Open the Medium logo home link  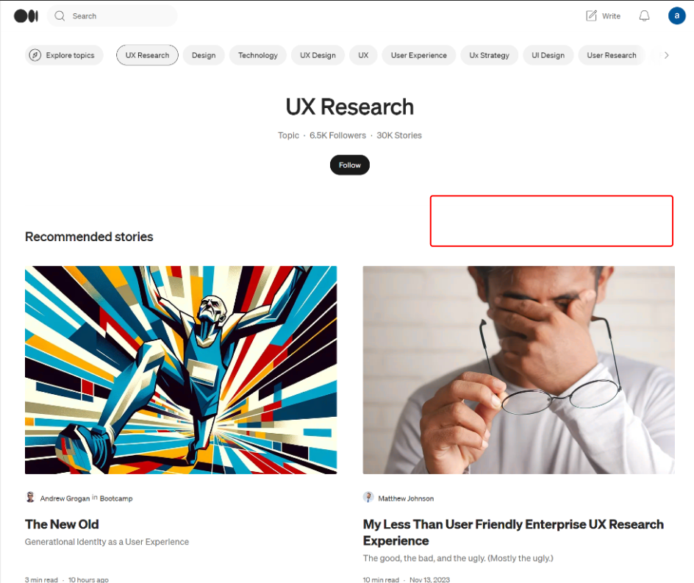coord(26,16)
